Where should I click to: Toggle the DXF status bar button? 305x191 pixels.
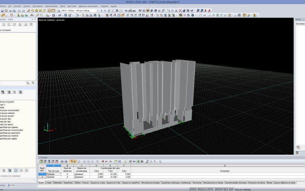(231, 189)
